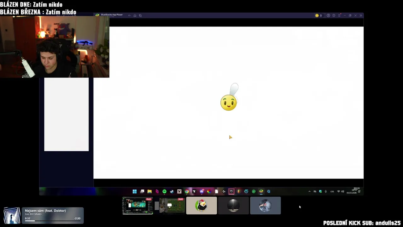Screen dimensions: 403x227
Task: Select the gray portrait thumbnail on the right
Action: pyautogui.click(x=265, y=206)
